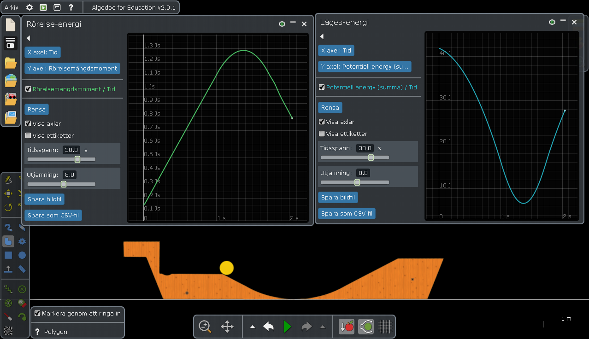The height and width of the screenshot is (339, 589).
Task: Click the zoom magnifier tool
Action: click(205, 327)
